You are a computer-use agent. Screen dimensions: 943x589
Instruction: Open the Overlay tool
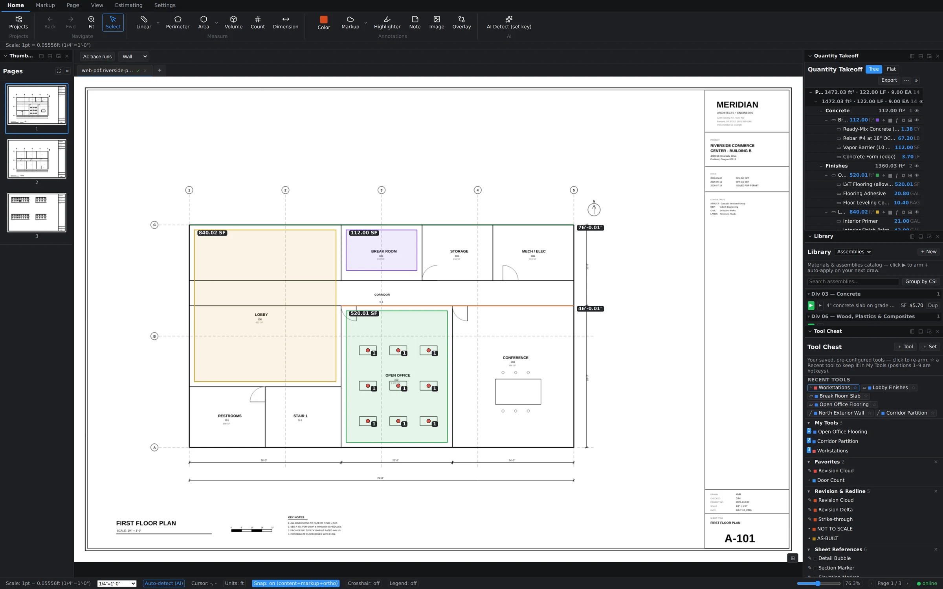tap(461, 22)
